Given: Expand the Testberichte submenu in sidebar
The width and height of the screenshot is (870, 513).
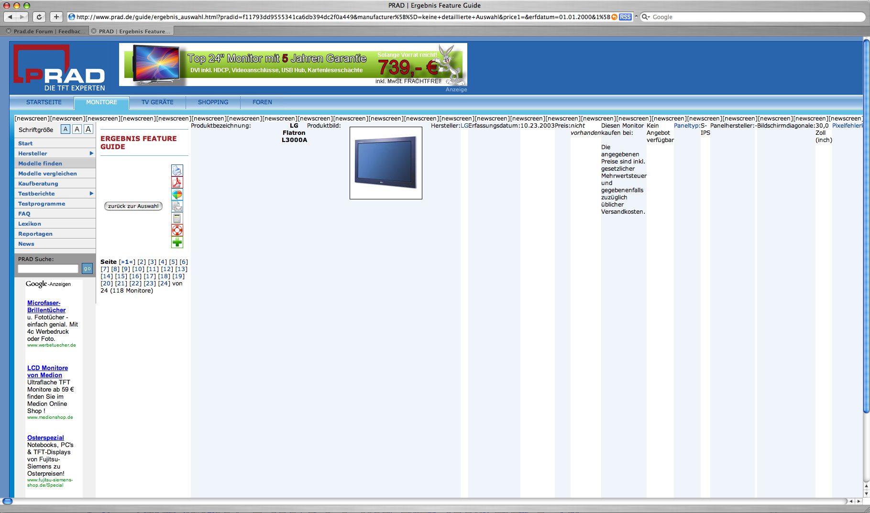Looking at the screenshot, I should pyautogui.click(x=91, y=194).
